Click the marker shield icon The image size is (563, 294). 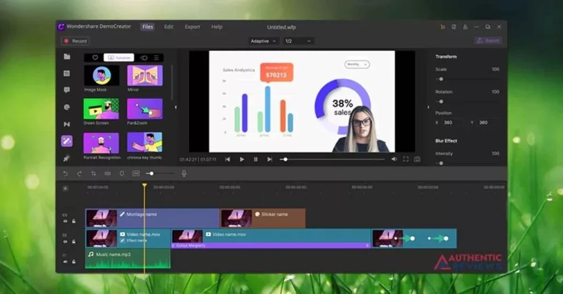(x=122, y=174)
